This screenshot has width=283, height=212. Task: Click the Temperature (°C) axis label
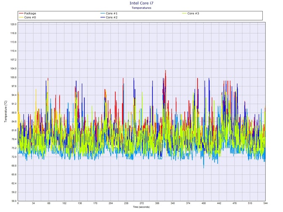[6, 111]
